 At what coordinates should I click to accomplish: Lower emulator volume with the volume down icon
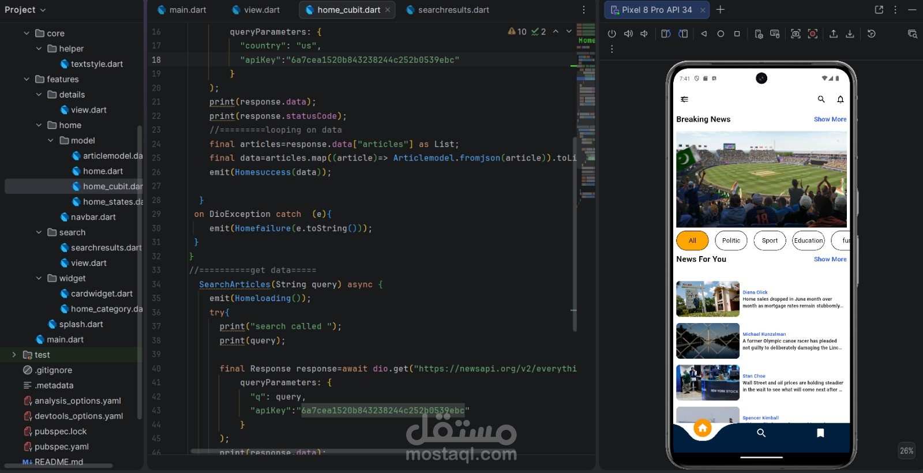[x=644, y=34]
